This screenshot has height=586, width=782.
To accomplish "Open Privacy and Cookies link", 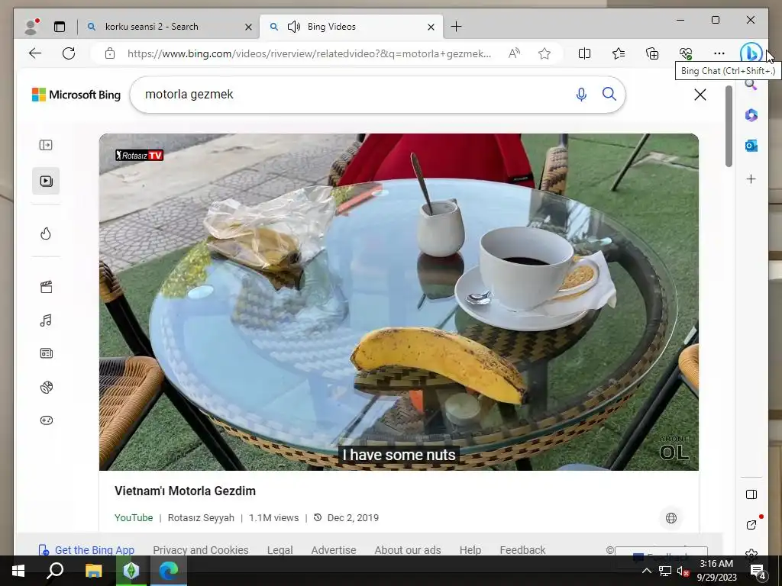I will click(201, 550).
